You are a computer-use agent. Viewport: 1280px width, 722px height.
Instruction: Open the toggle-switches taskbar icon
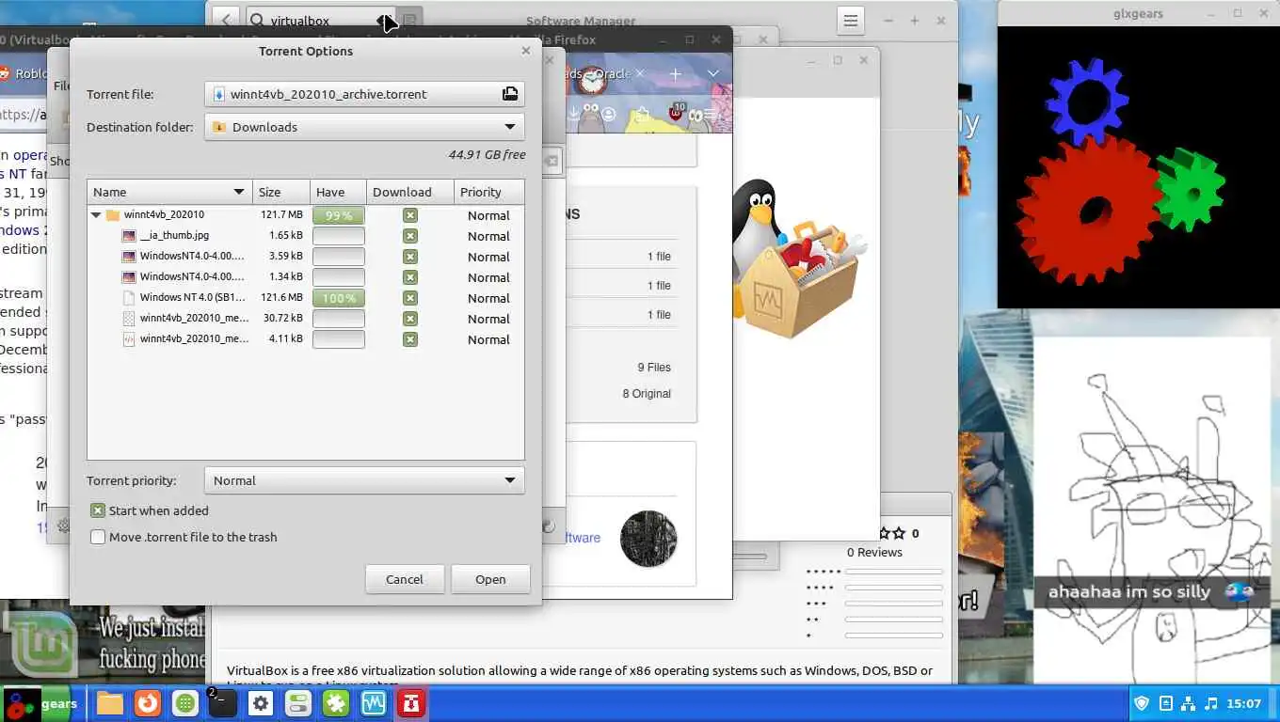(298, 703)
